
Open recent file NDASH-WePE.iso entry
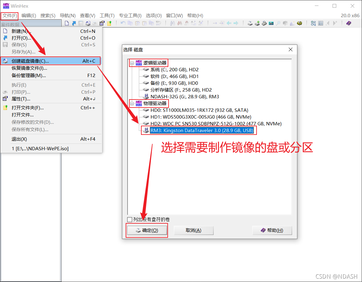pyautogui.click(x=51, y=148)
